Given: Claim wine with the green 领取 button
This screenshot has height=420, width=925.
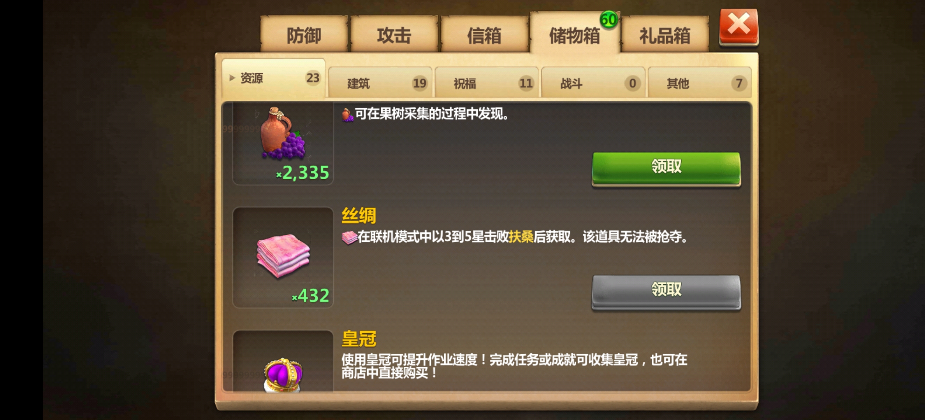Looking at the screenshot, I should click(666, 168).
